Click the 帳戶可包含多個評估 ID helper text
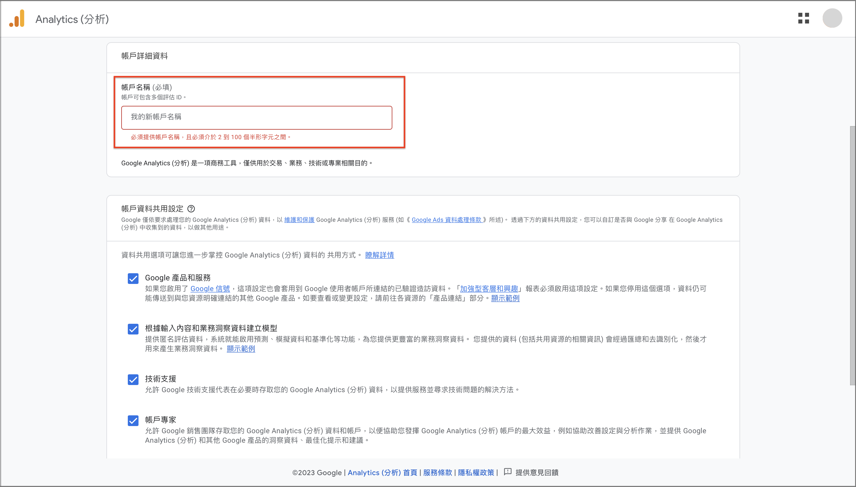Image resolution: width=856 pixels, height=487 pixels. [x=153, y=97]
